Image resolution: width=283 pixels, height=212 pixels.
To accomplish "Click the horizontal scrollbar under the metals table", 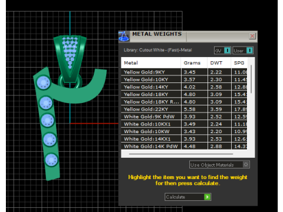I will coord(181,154).
